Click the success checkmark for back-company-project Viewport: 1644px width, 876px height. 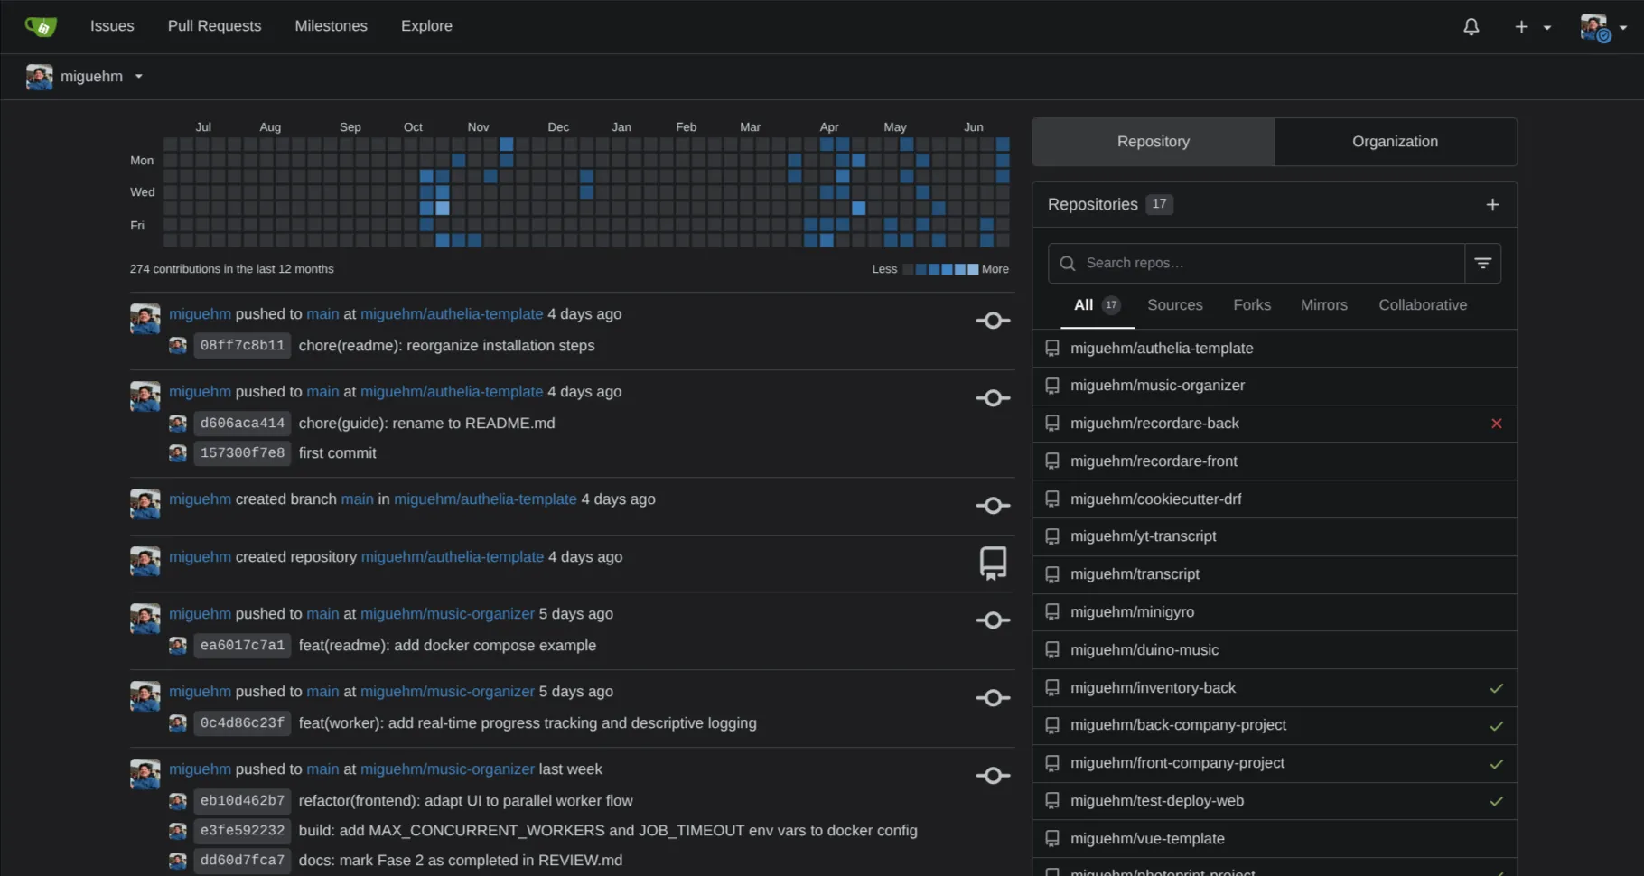[x=1496, y=726]
